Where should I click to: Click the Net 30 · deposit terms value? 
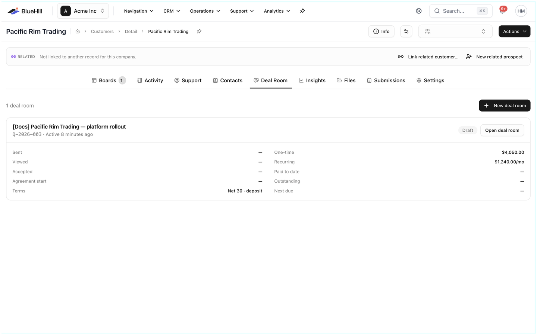coord(245,191)
